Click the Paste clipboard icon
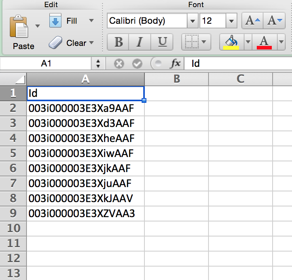This screenshot has height=280, width=292. (x=19, y=26)
